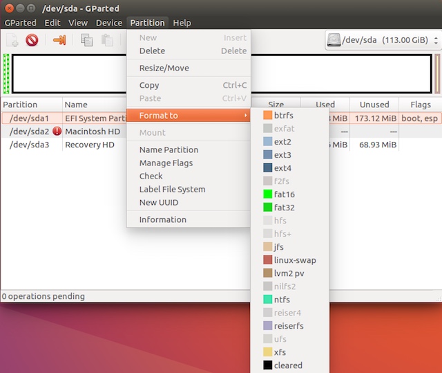Click the 68.93 MiB unused value
The width and height of the screenshot is (442, 373).
[378, 145]
